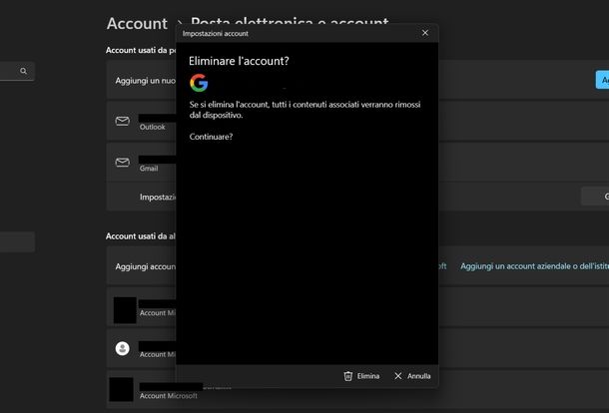
Task: Select the Gmail account mail icon
Action: [x=123, y=163]
